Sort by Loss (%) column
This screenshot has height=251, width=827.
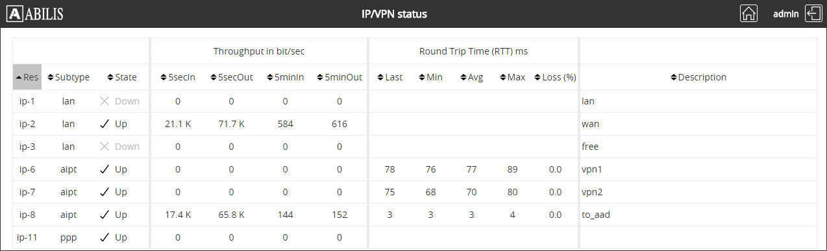[555, 77]
